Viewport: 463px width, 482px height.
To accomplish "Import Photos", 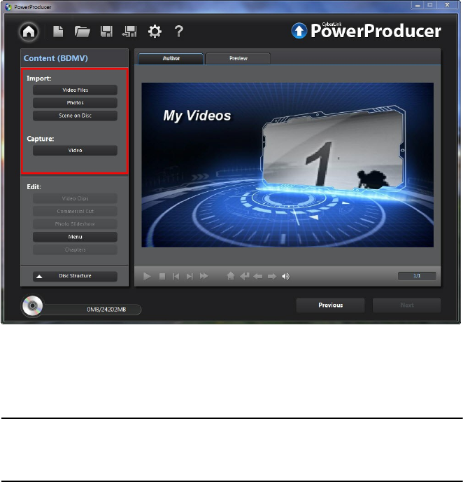I will 75,103.
